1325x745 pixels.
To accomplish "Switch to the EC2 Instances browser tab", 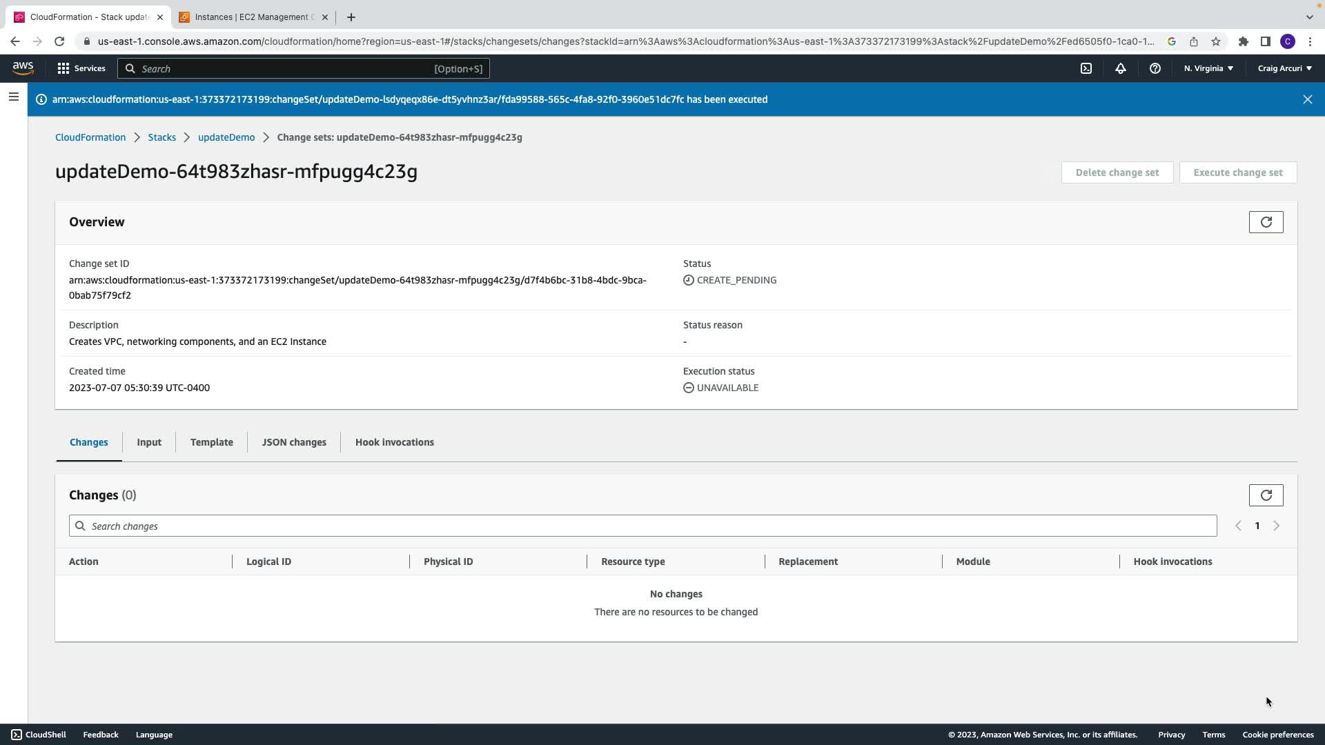I will coord(252,17).
